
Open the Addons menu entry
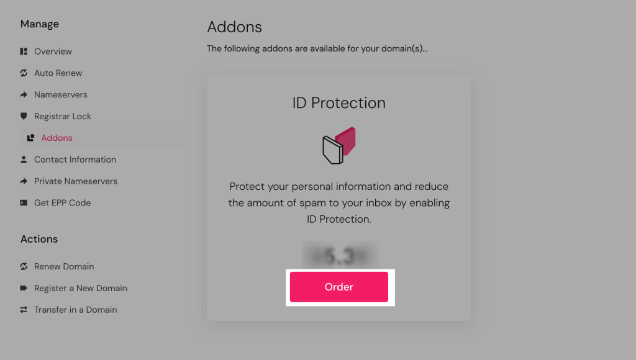[x=57, y=138]
